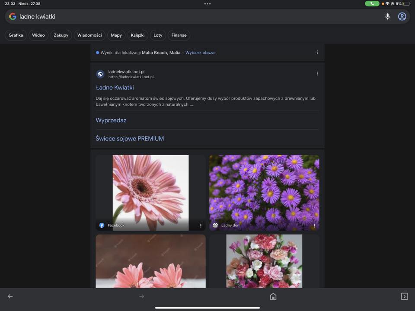415x311 pixels.
Task: Open the account profile icon
Action: [x=402, y=16]
